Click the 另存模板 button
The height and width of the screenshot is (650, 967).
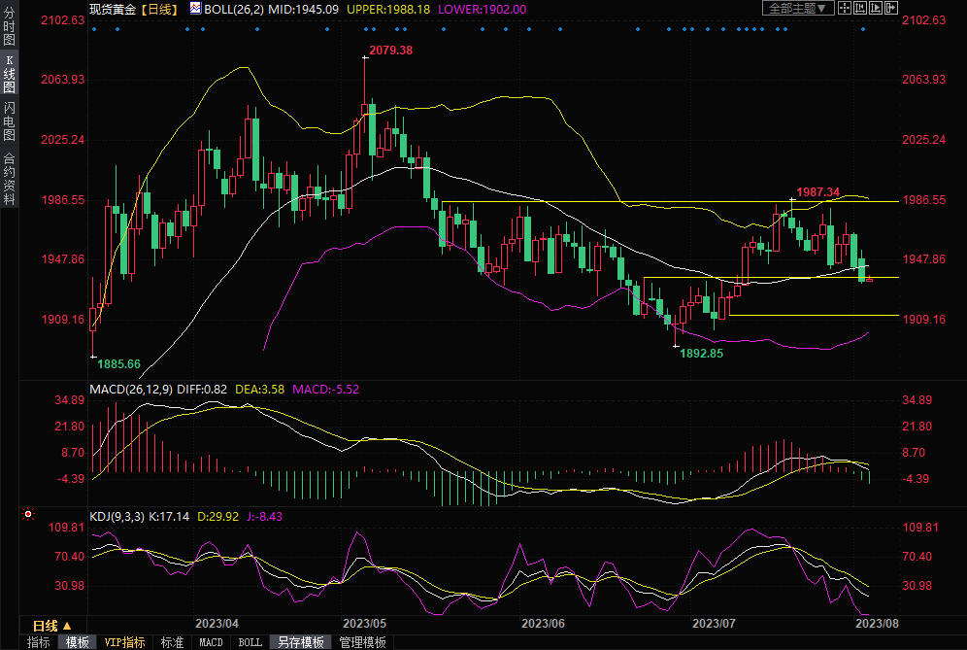300,642
